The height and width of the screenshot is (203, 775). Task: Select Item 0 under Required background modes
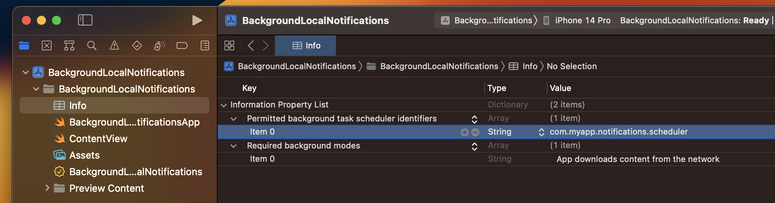tap(262, 159)
